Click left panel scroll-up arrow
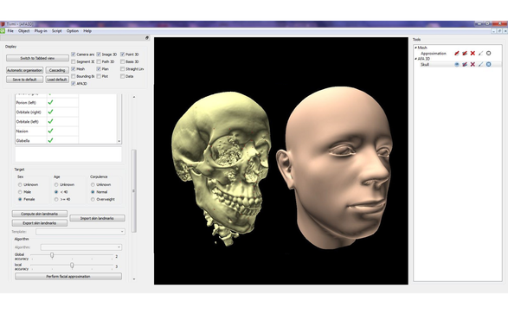The height and width of the screenshot is (314, 508). pyautogui.click(x=134, y=97)
